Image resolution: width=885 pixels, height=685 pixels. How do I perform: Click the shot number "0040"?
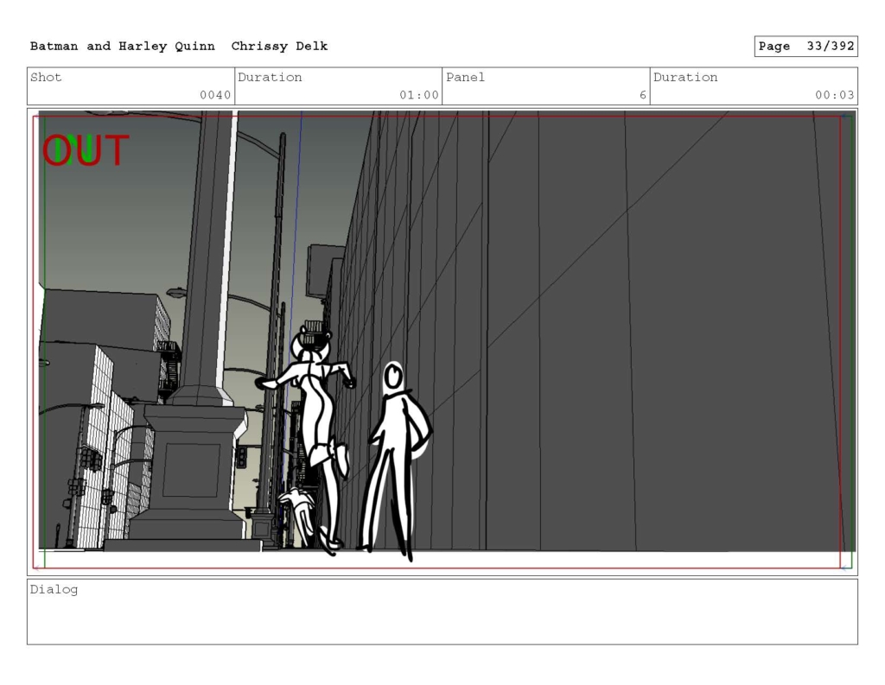click(215, 95)
